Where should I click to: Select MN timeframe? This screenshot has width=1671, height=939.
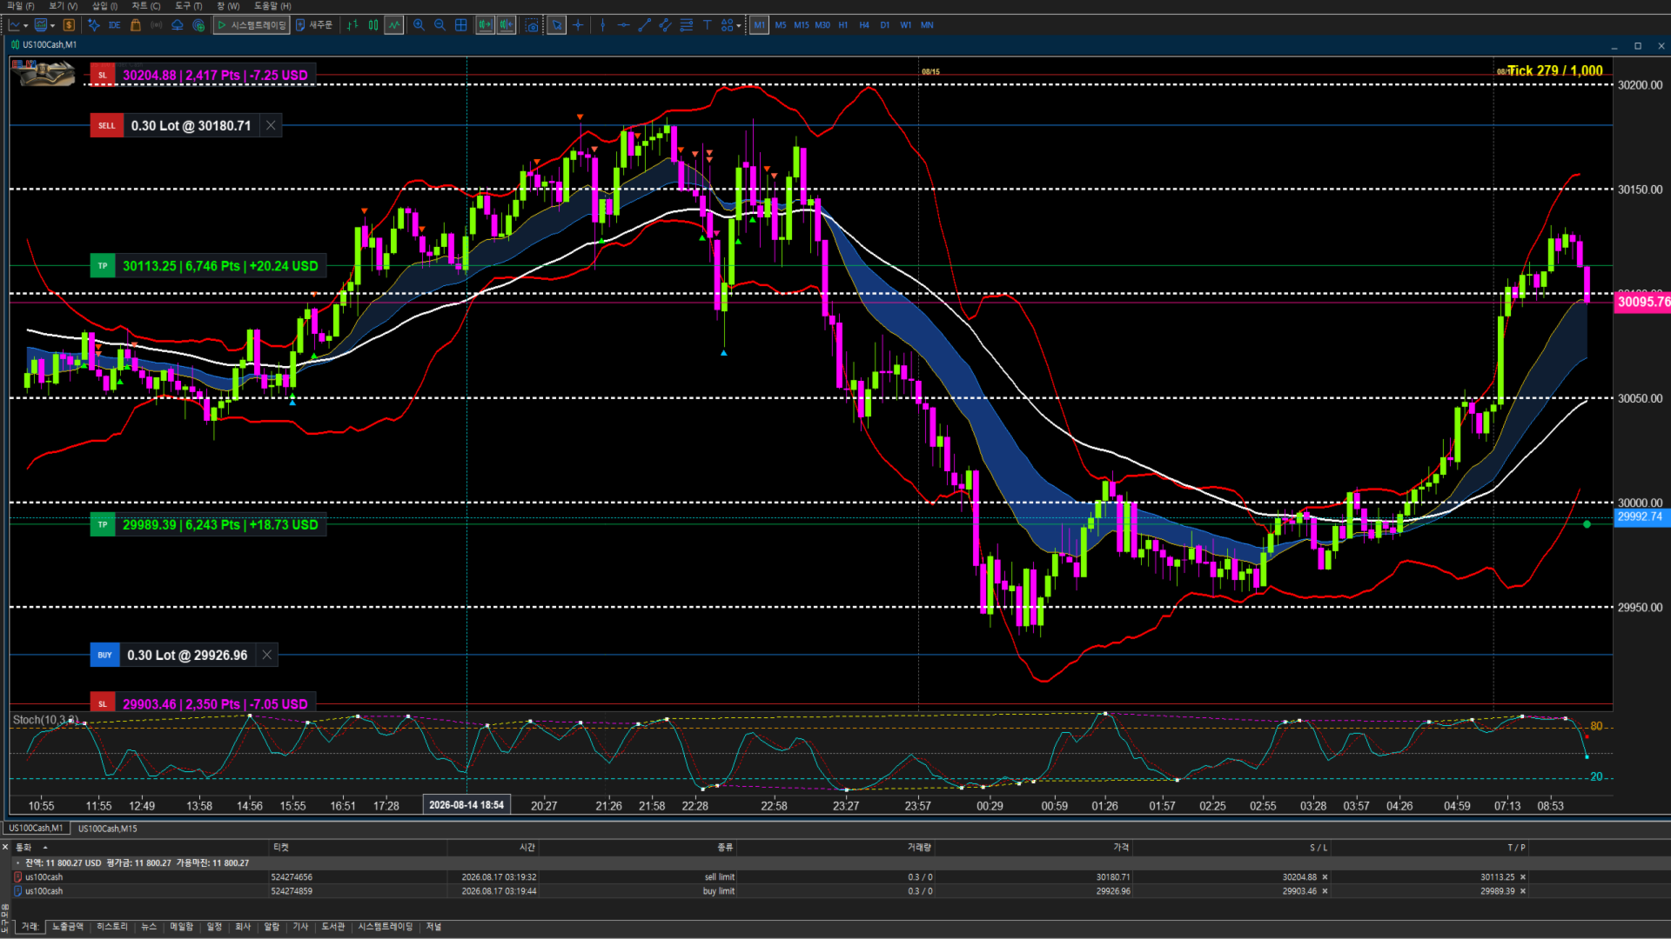[927, 25]
